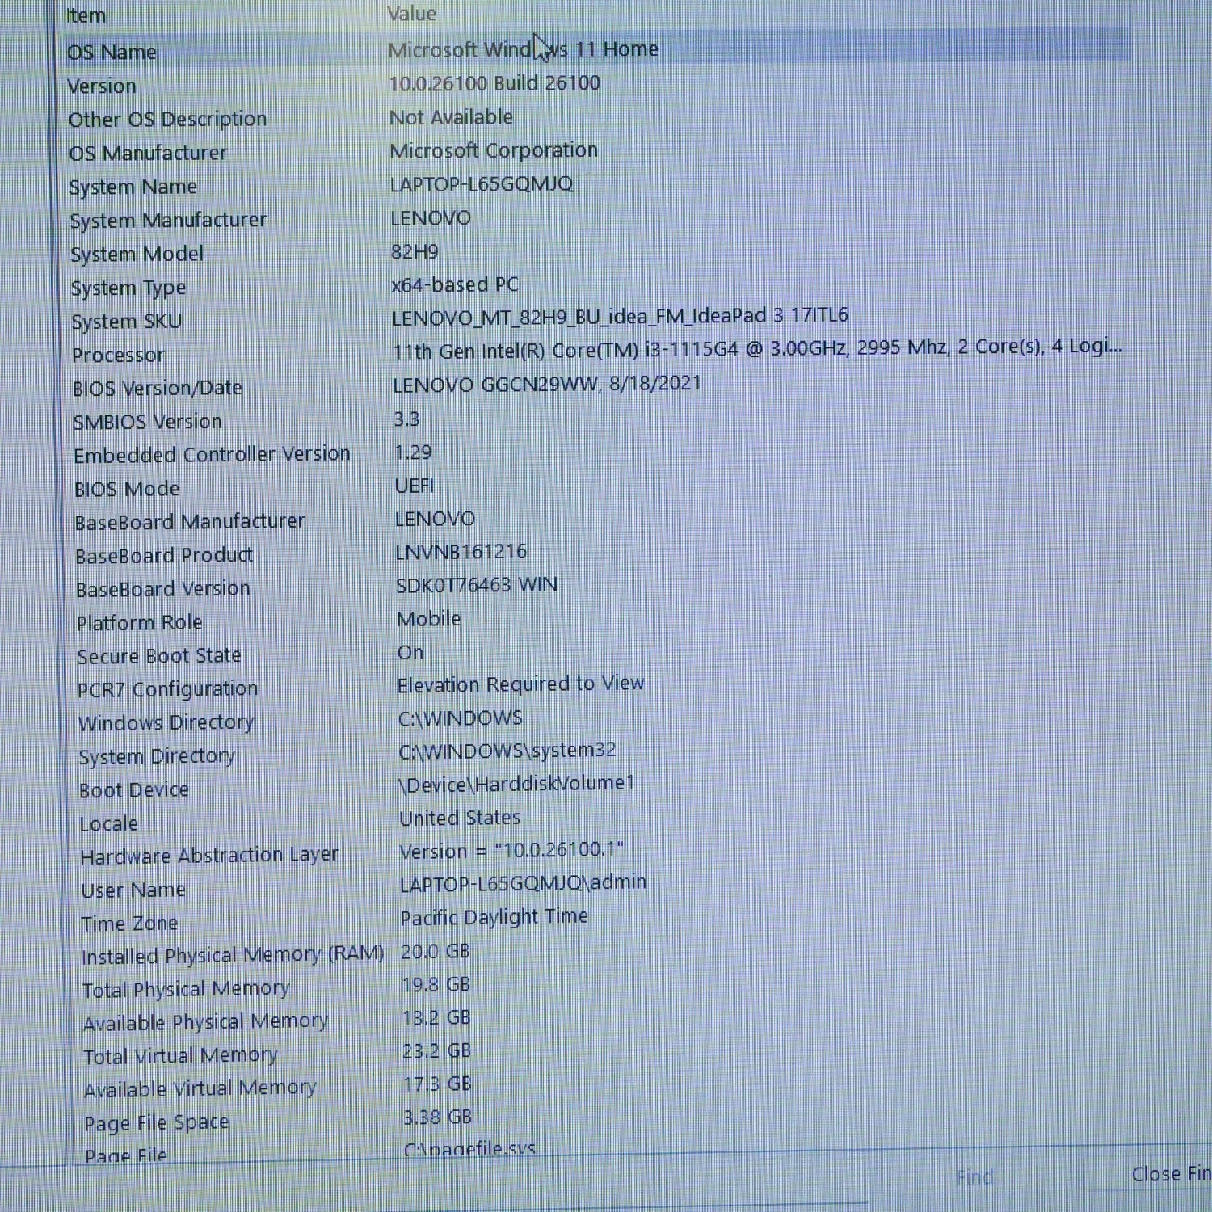The height and width of the screenshot is (1212, 1212).
Task: Select the System SKU label
Action: point(126,322)
